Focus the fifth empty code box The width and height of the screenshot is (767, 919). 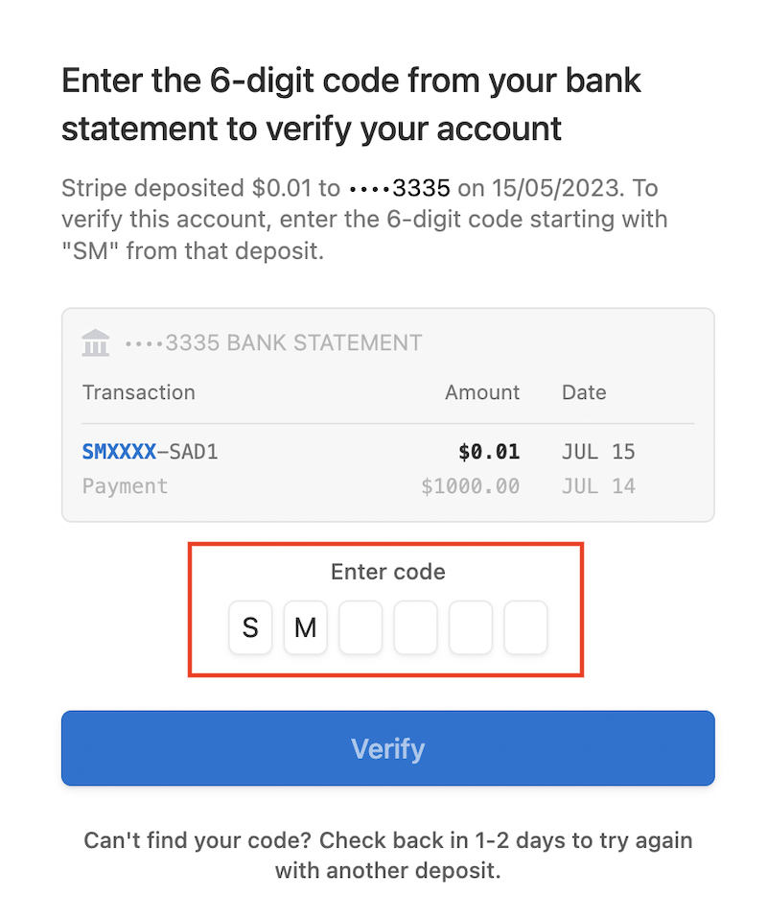pos(471,628)
